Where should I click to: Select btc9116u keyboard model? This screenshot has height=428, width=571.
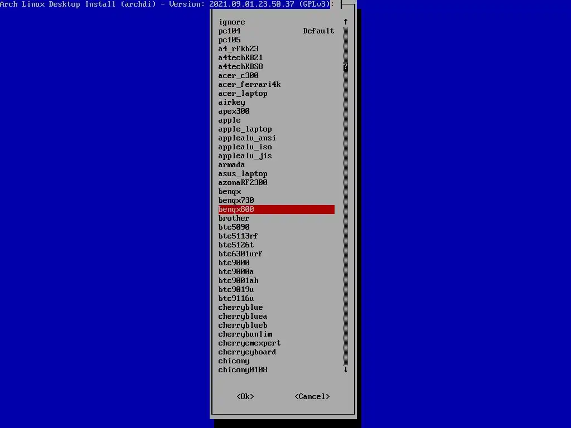click(x=277, y=299)
